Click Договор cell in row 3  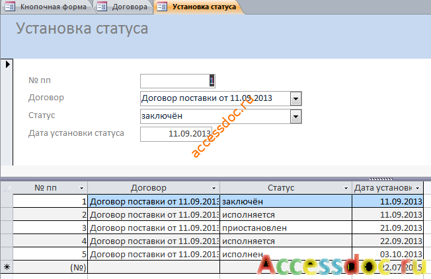pos(153,228)
